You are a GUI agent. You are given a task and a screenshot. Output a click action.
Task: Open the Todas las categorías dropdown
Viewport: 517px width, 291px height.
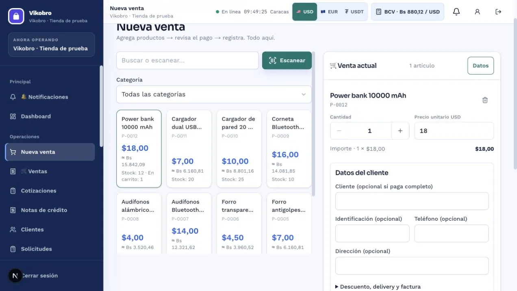coord(214,94)
